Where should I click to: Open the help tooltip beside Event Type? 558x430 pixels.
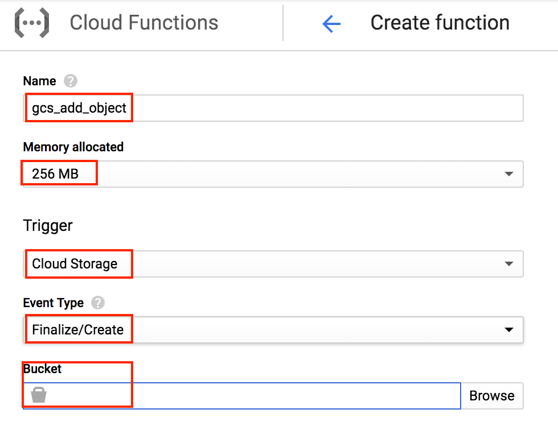coord(97,303)
